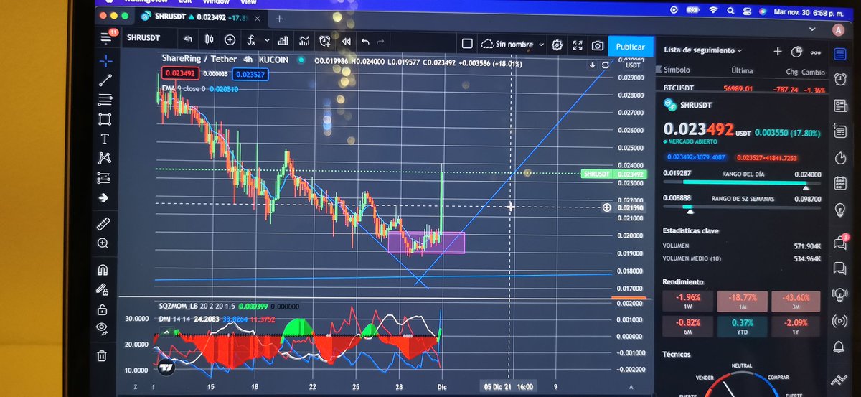Screen dimensions: 861x397
Task: Toggle hide all drawings eye icon
Action: pyautogui.click(x=102, y=329)
